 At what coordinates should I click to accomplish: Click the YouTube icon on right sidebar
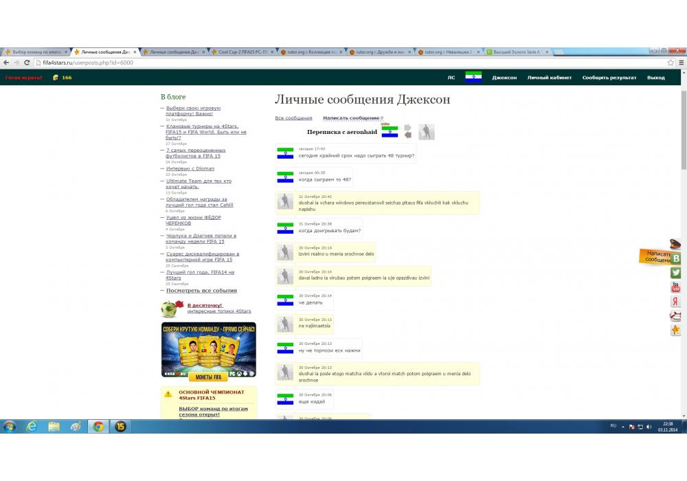coord(676,287)
